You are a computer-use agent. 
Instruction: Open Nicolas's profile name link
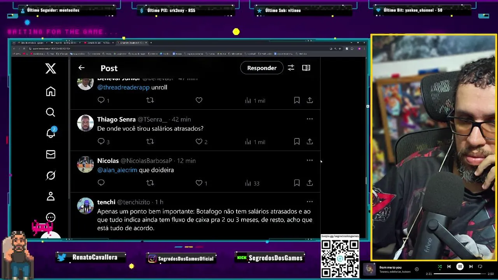108,161
